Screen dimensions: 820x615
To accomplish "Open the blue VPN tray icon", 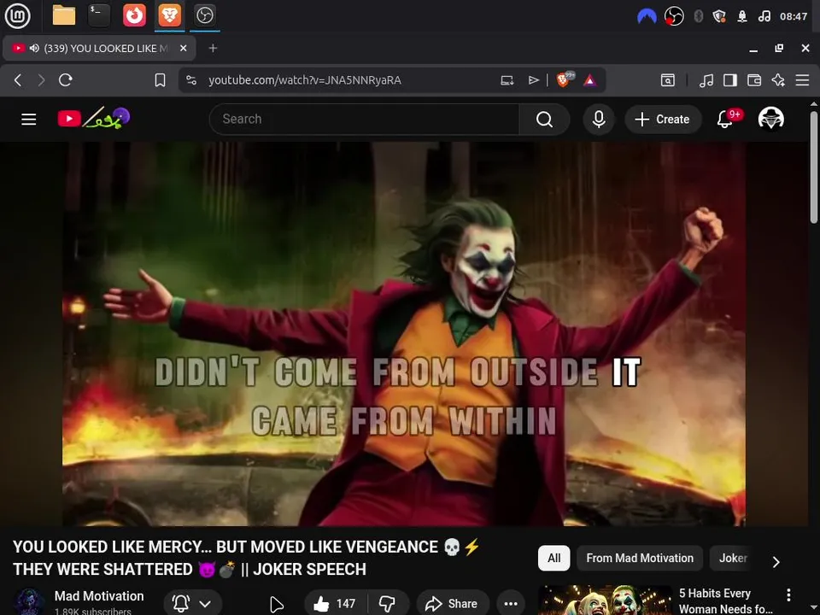I will 647,16.
